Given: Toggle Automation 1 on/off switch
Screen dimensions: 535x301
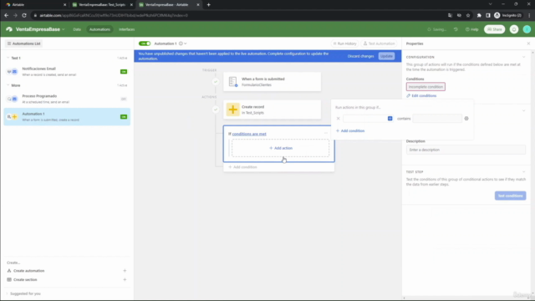Looking at the screenshot, I should point(145,43).
